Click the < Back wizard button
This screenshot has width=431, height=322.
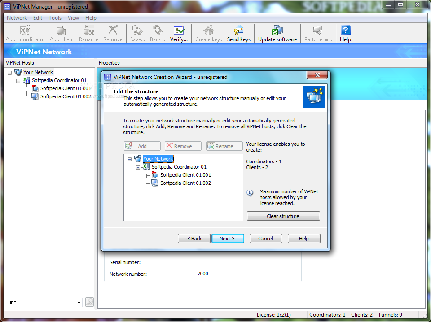[194, 239]
